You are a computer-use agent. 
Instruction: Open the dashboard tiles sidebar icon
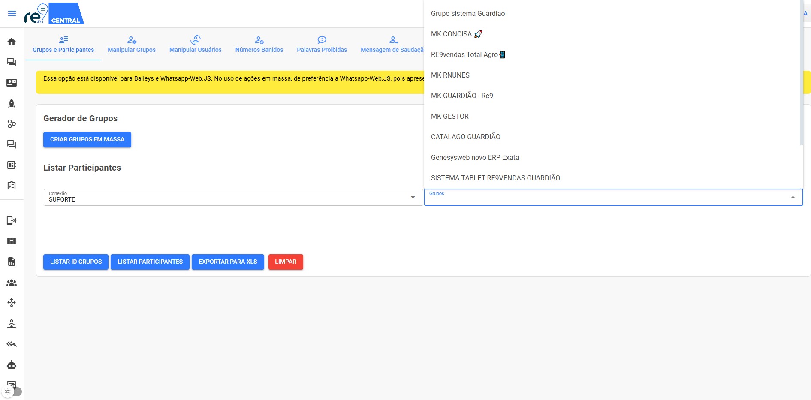pos(12,241)
